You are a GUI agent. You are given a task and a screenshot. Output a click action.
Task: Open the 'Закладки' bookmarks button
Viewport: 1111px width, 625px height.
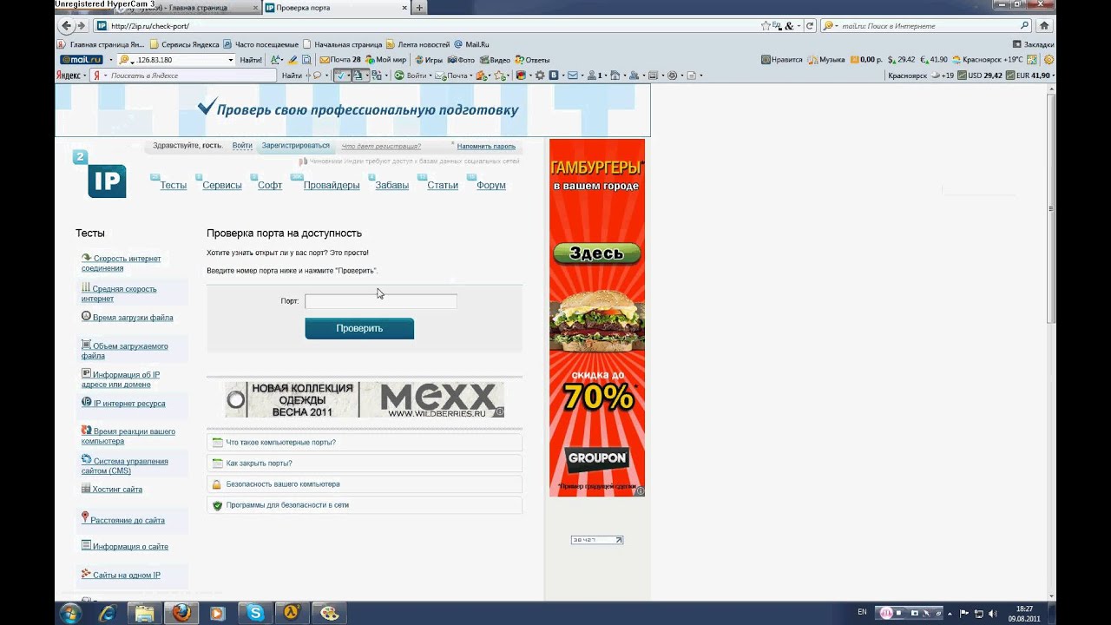coord(1033,44)
